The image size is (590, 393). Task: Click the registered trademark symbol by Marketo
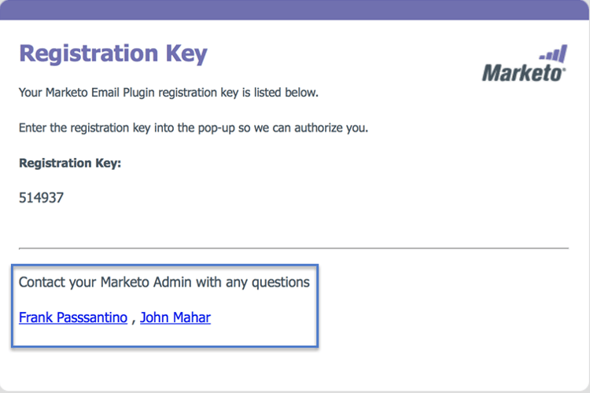[564, 69]
